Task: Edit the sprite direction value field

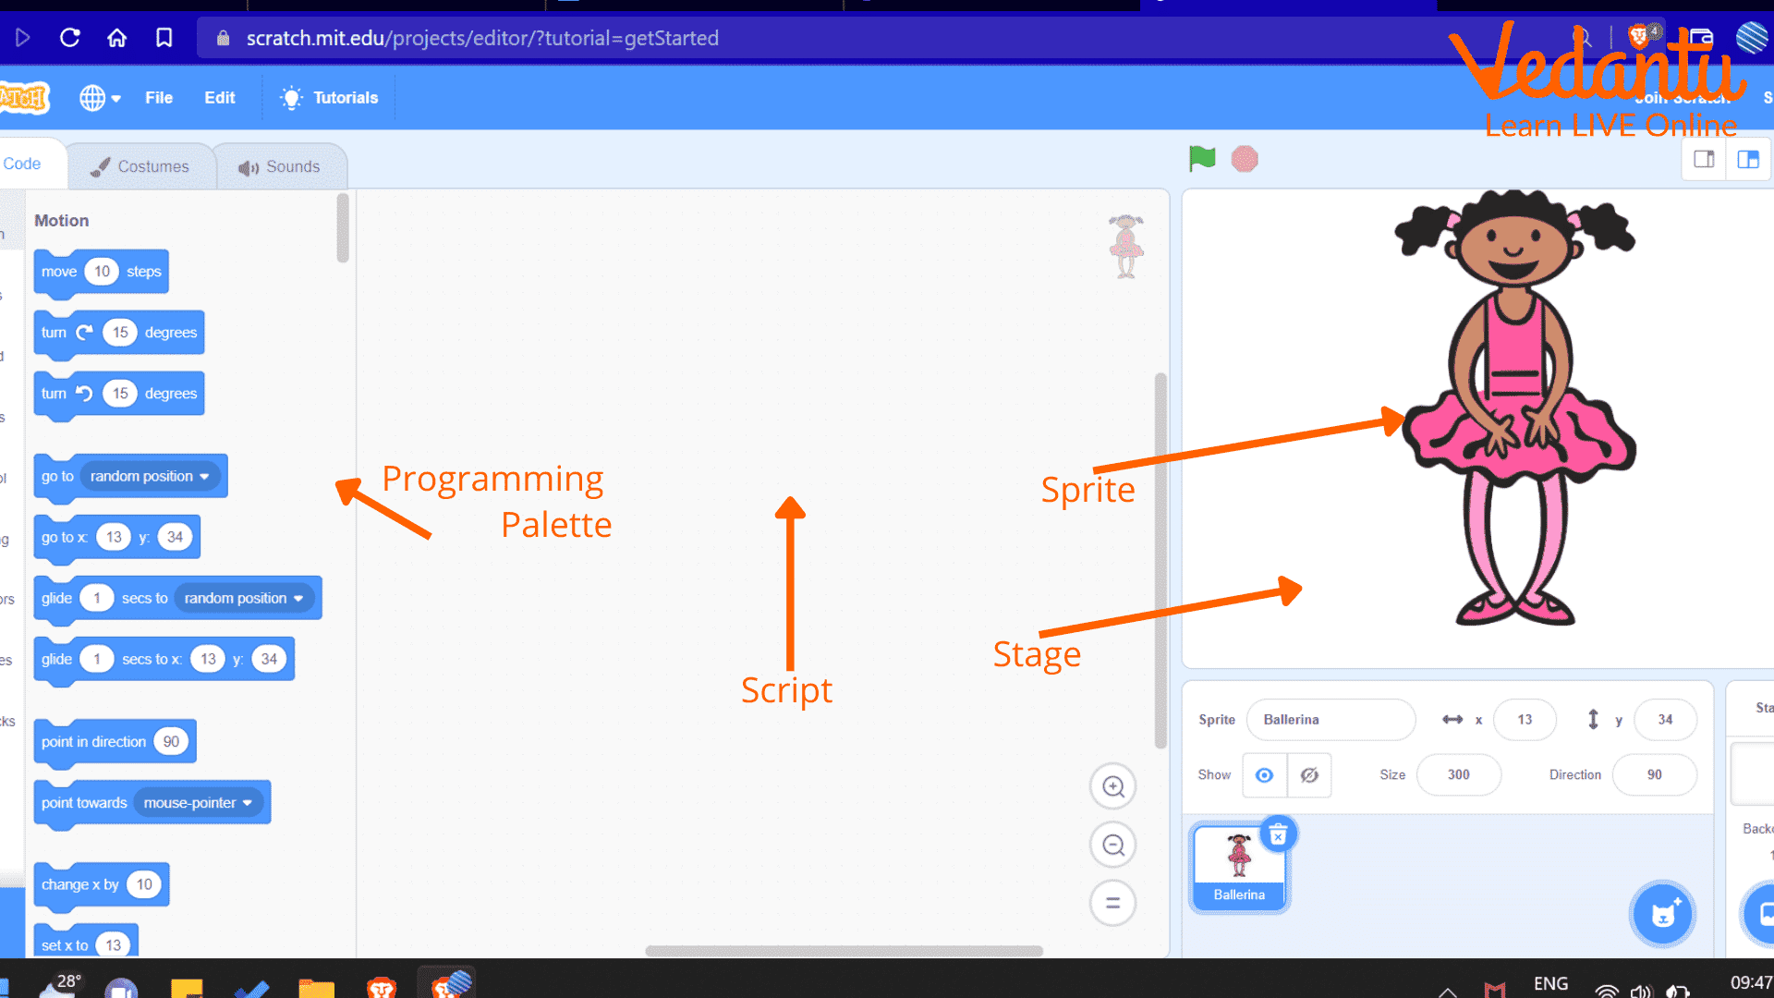Action: (1653, 773)
